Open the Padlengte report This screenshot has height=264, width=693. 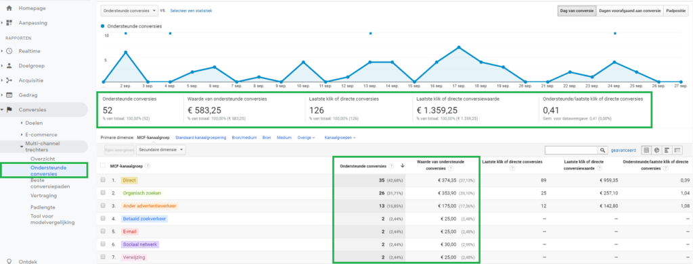43,207
